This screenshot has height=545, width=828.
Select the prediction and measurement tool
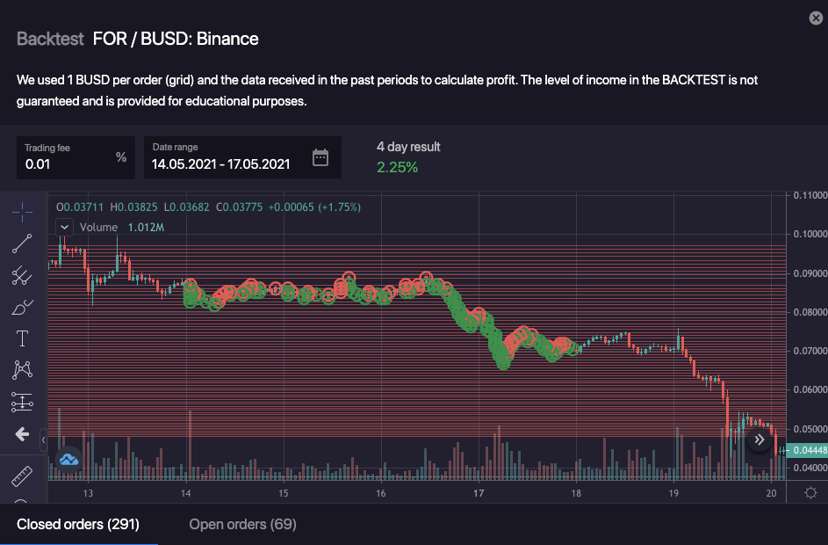(x=23, y=403)
